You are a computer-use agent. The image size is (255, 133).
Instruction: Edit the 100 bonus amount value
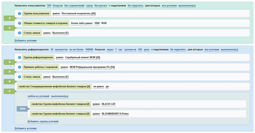point(49,6)
